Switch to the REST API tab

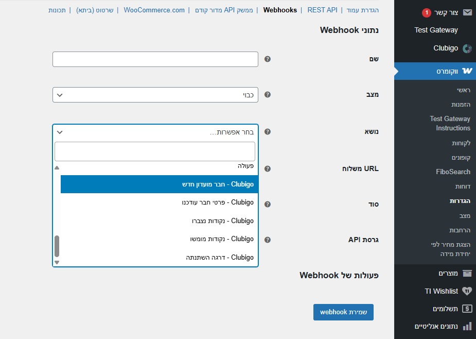click(322, 10)
